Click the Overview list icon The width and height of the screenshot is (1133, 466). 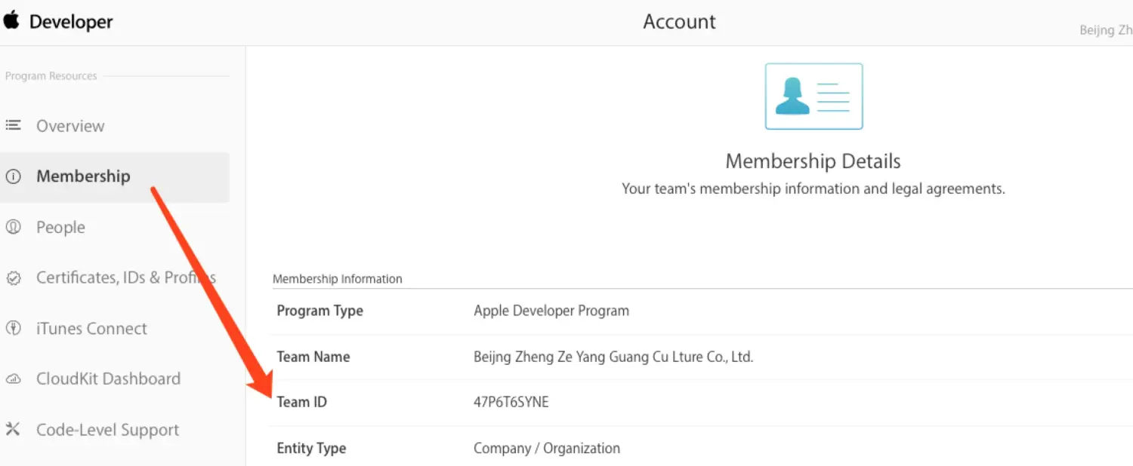14,125
